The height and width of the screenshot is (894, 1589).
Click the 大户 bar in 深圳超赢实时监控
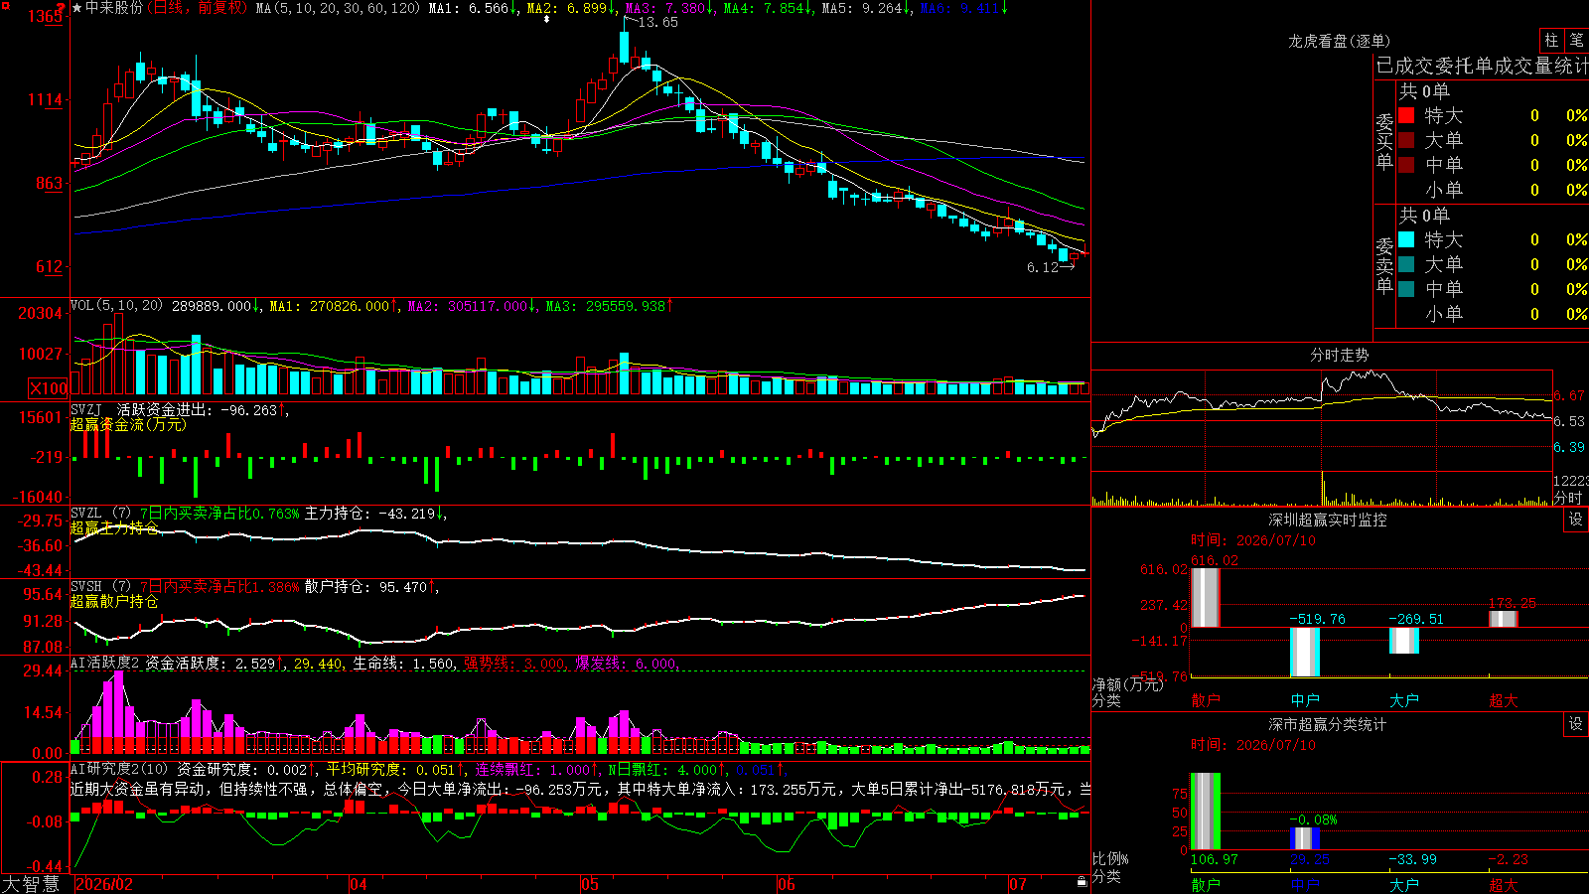point(1404,641)
